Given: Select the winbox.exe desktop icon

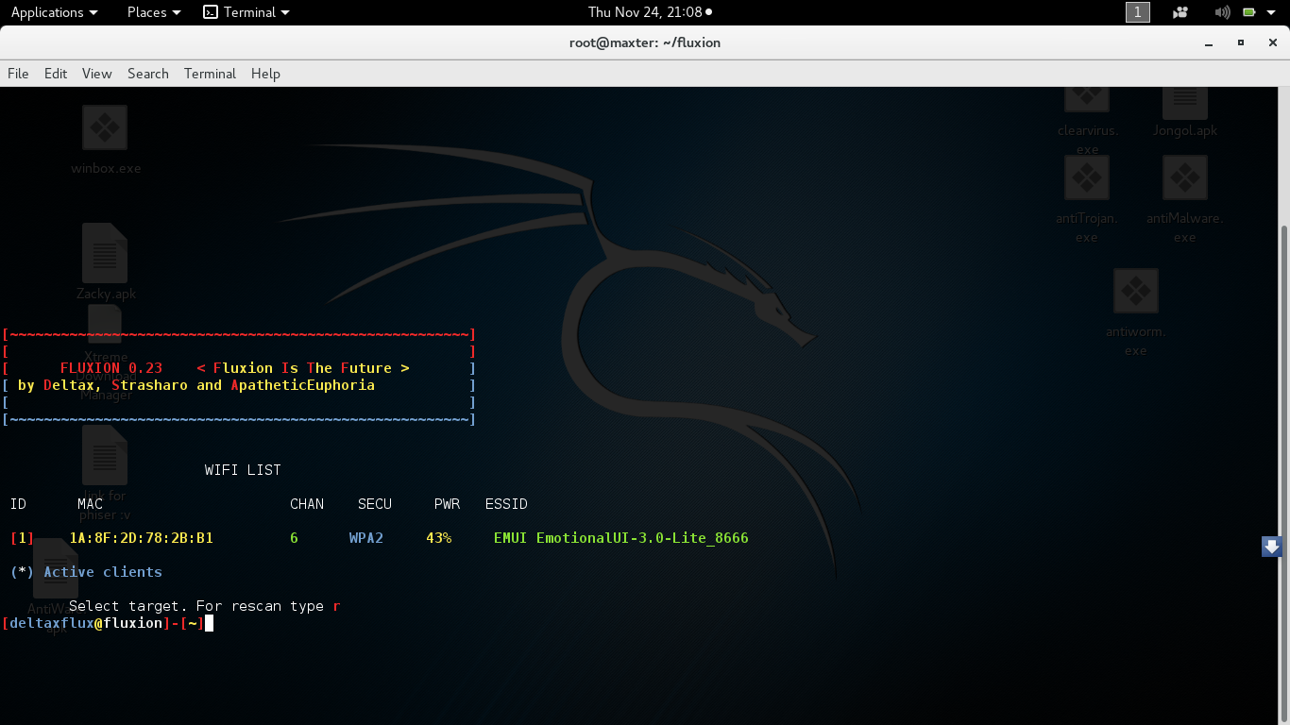Looking at the screenshot, I should 105,141.
